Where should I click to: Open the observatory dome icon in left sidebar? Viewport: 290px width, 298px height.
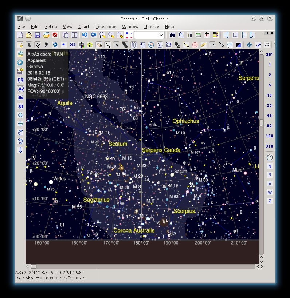click(20, 54)
